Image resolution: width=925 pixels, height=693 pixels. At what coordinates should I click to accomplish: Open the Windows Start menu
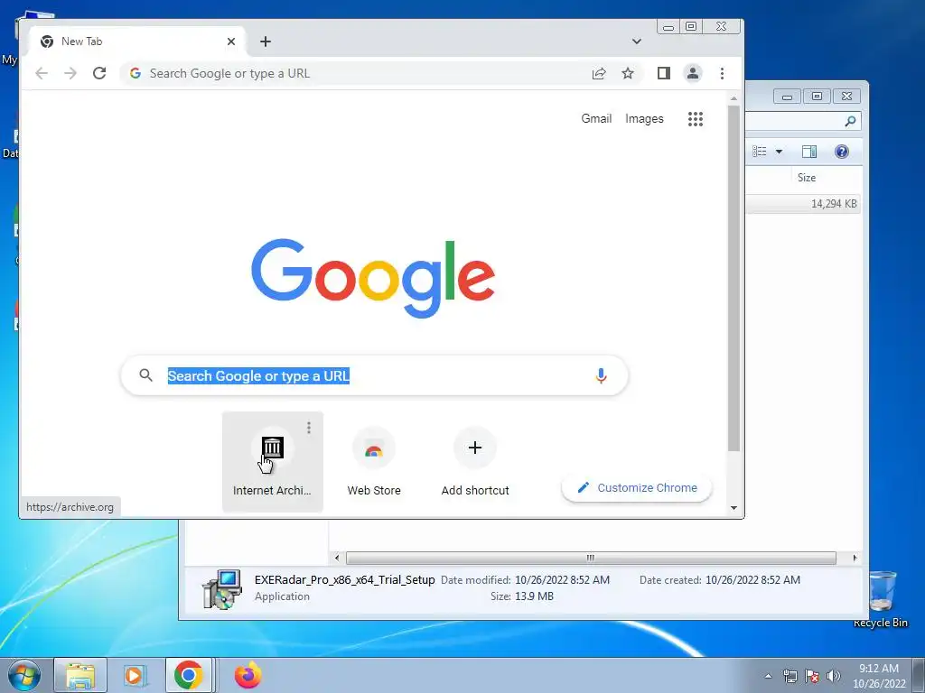coord(24,675)
